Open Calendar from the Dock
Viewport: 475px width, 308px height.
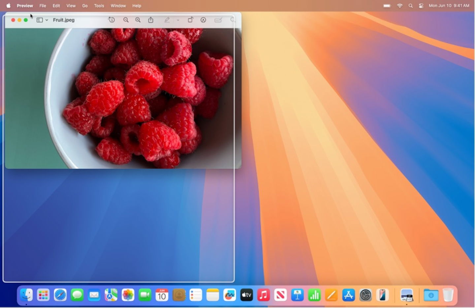point(162,295)
